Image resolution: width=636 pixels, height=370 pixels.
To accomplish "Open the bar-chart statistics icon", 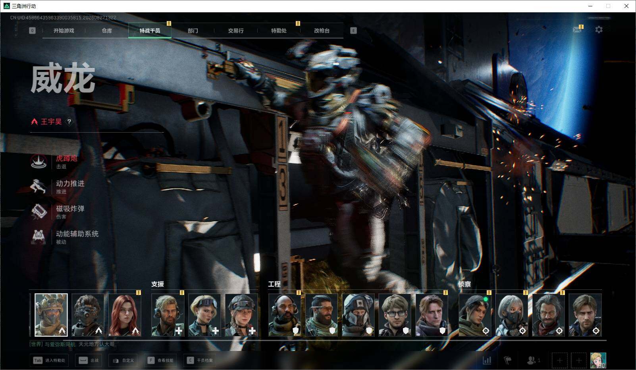I will coord(487,360).
